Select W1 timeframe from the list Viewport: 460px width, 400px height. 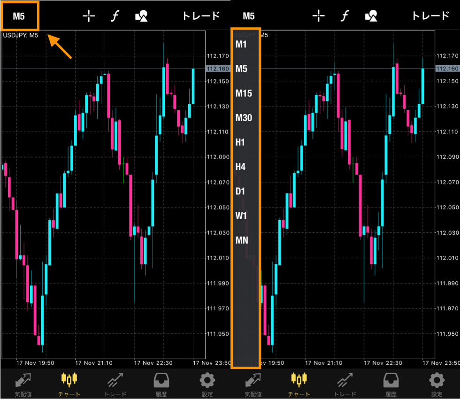coord(241,215)
